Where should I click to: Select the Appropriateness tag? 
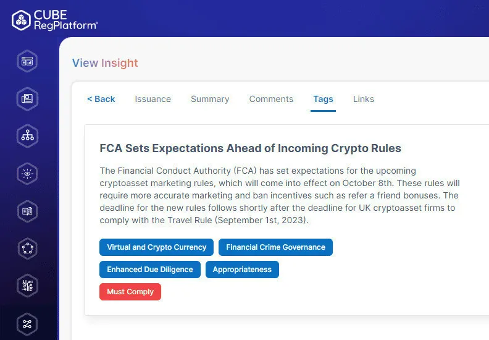(242, 270)
